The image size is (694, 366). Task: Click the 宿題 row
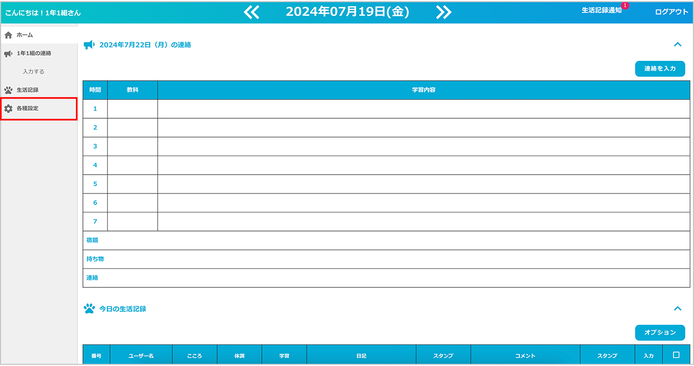pos(386,240)
